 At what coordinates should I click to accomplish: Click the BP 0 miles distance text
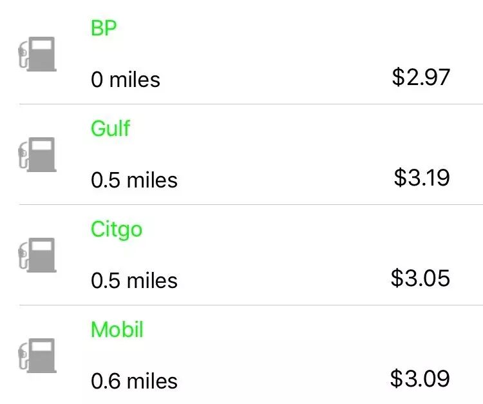point(126,80)
